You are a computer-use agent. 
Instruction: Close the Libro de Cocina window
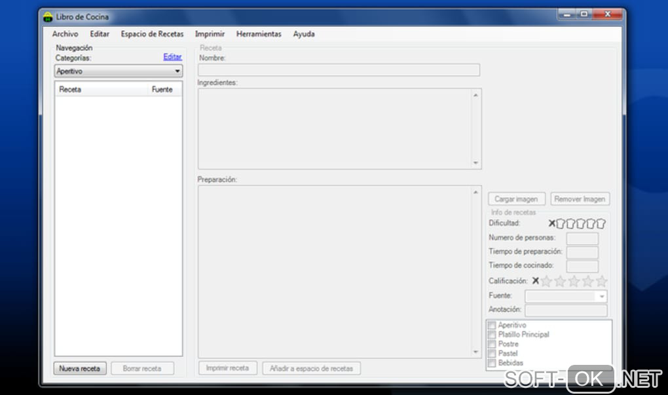coord(608,14)
